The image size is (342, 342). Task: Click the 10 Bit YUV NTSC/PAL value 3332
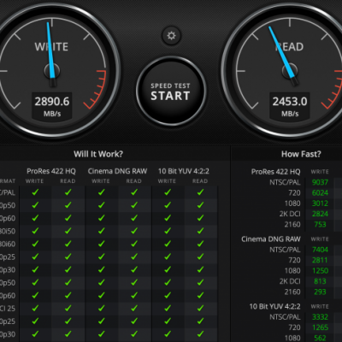click(320, 317)
